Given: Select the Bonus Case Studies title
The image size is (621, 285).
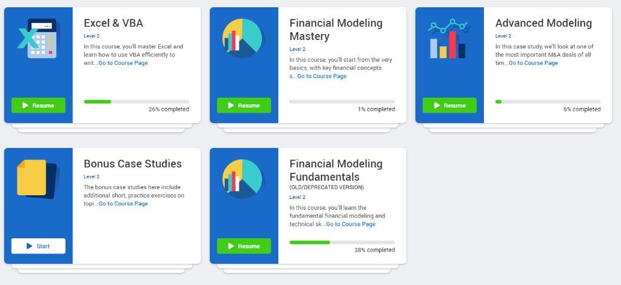Looking at the screenshot, I should (133, 164).
